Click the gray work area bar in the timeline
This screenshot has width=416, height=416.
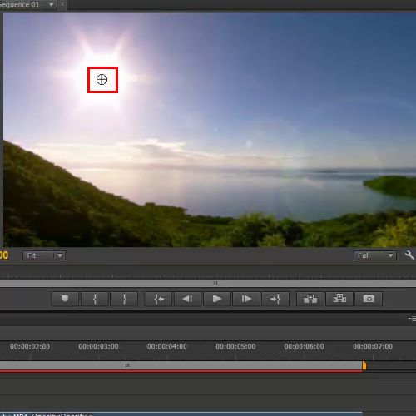(x=181, y=365)
